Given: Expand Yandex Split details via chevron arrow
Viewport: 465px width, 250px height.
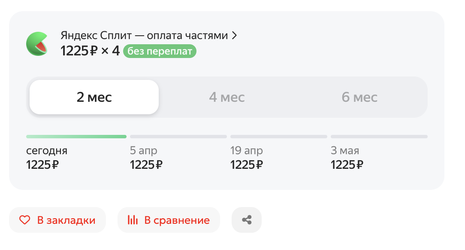Looking at the screenshot, I should tap(234, 36).
